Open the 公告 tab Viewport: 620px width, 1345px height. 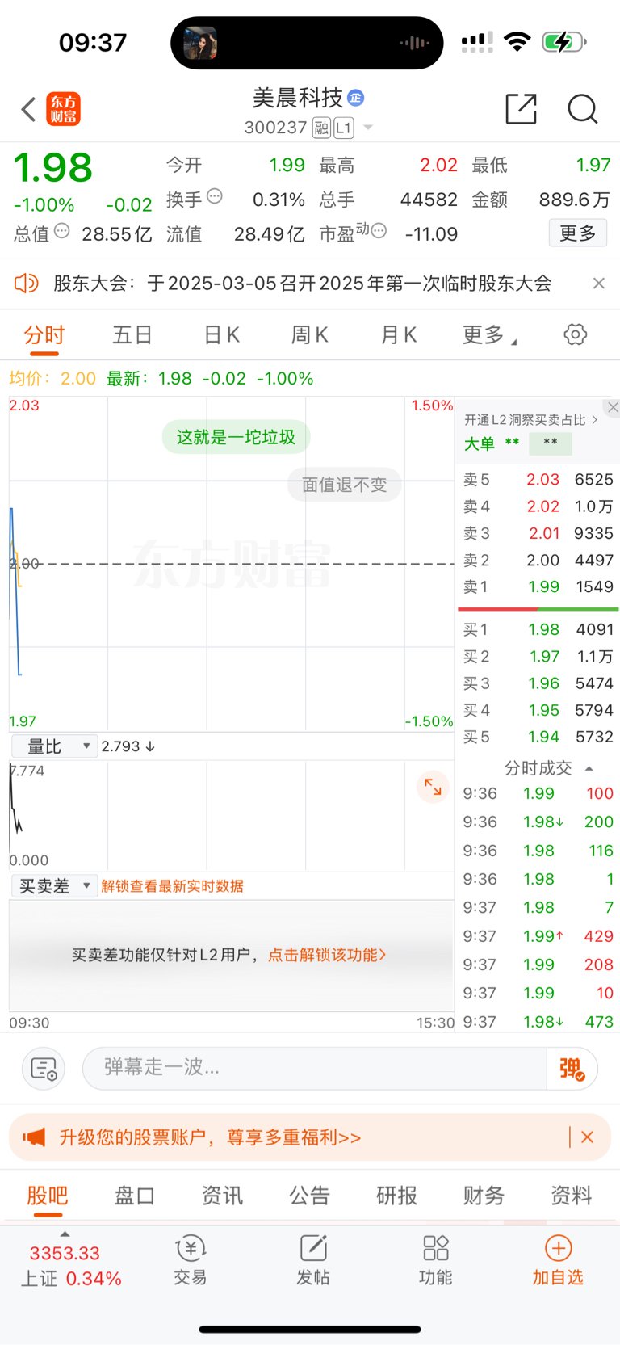click(309, 1196)
